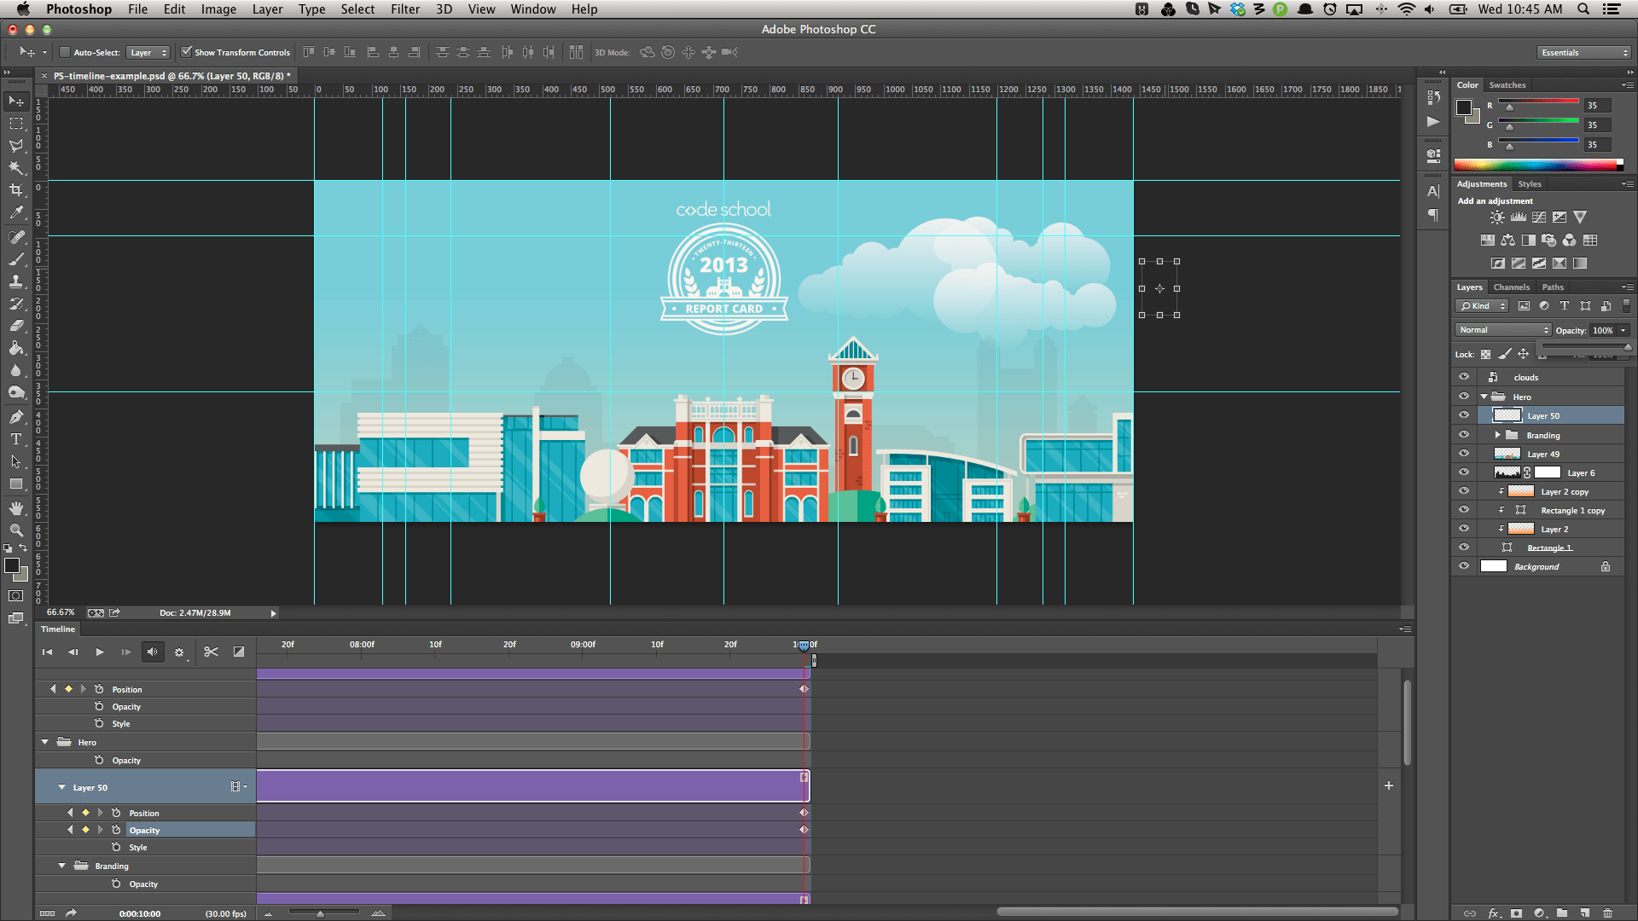Select the Rectangular Marquee tool
This screenshot has height=921, width=1638.
(16, 124)
